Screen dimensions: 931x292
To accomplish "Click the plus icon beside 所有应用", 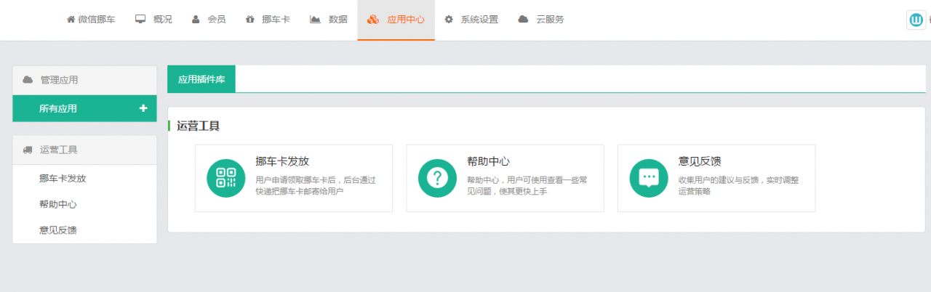I will coord(143,108).
